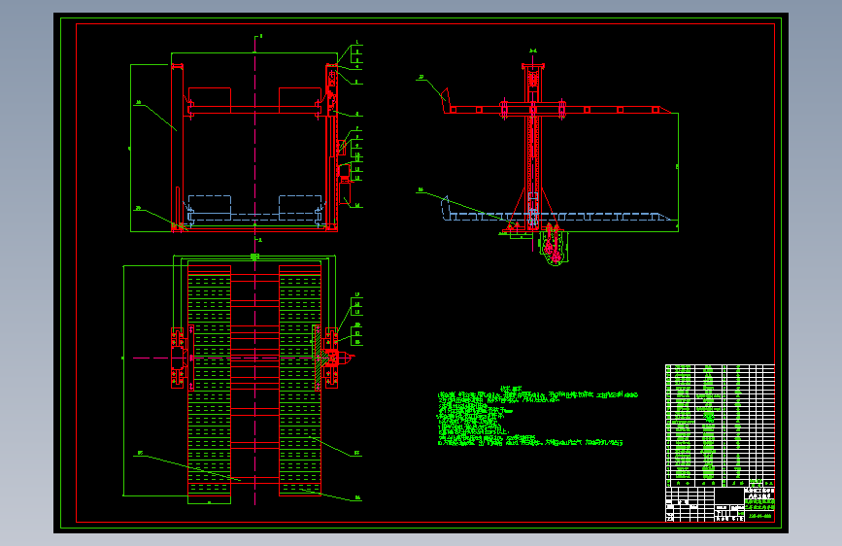The image size is (842, 546).
Task: Select the raised red platform beam in side view
Action: [556, 110]
